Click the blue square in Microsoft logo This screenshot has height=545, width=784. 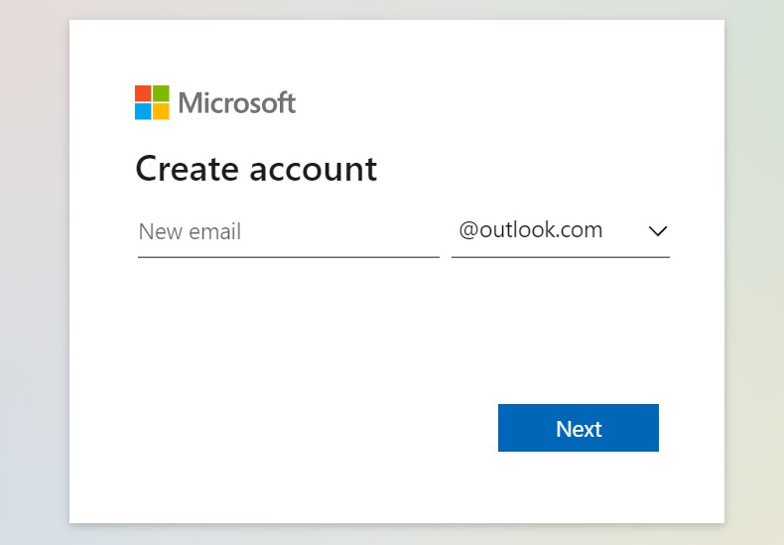[143, 111]
